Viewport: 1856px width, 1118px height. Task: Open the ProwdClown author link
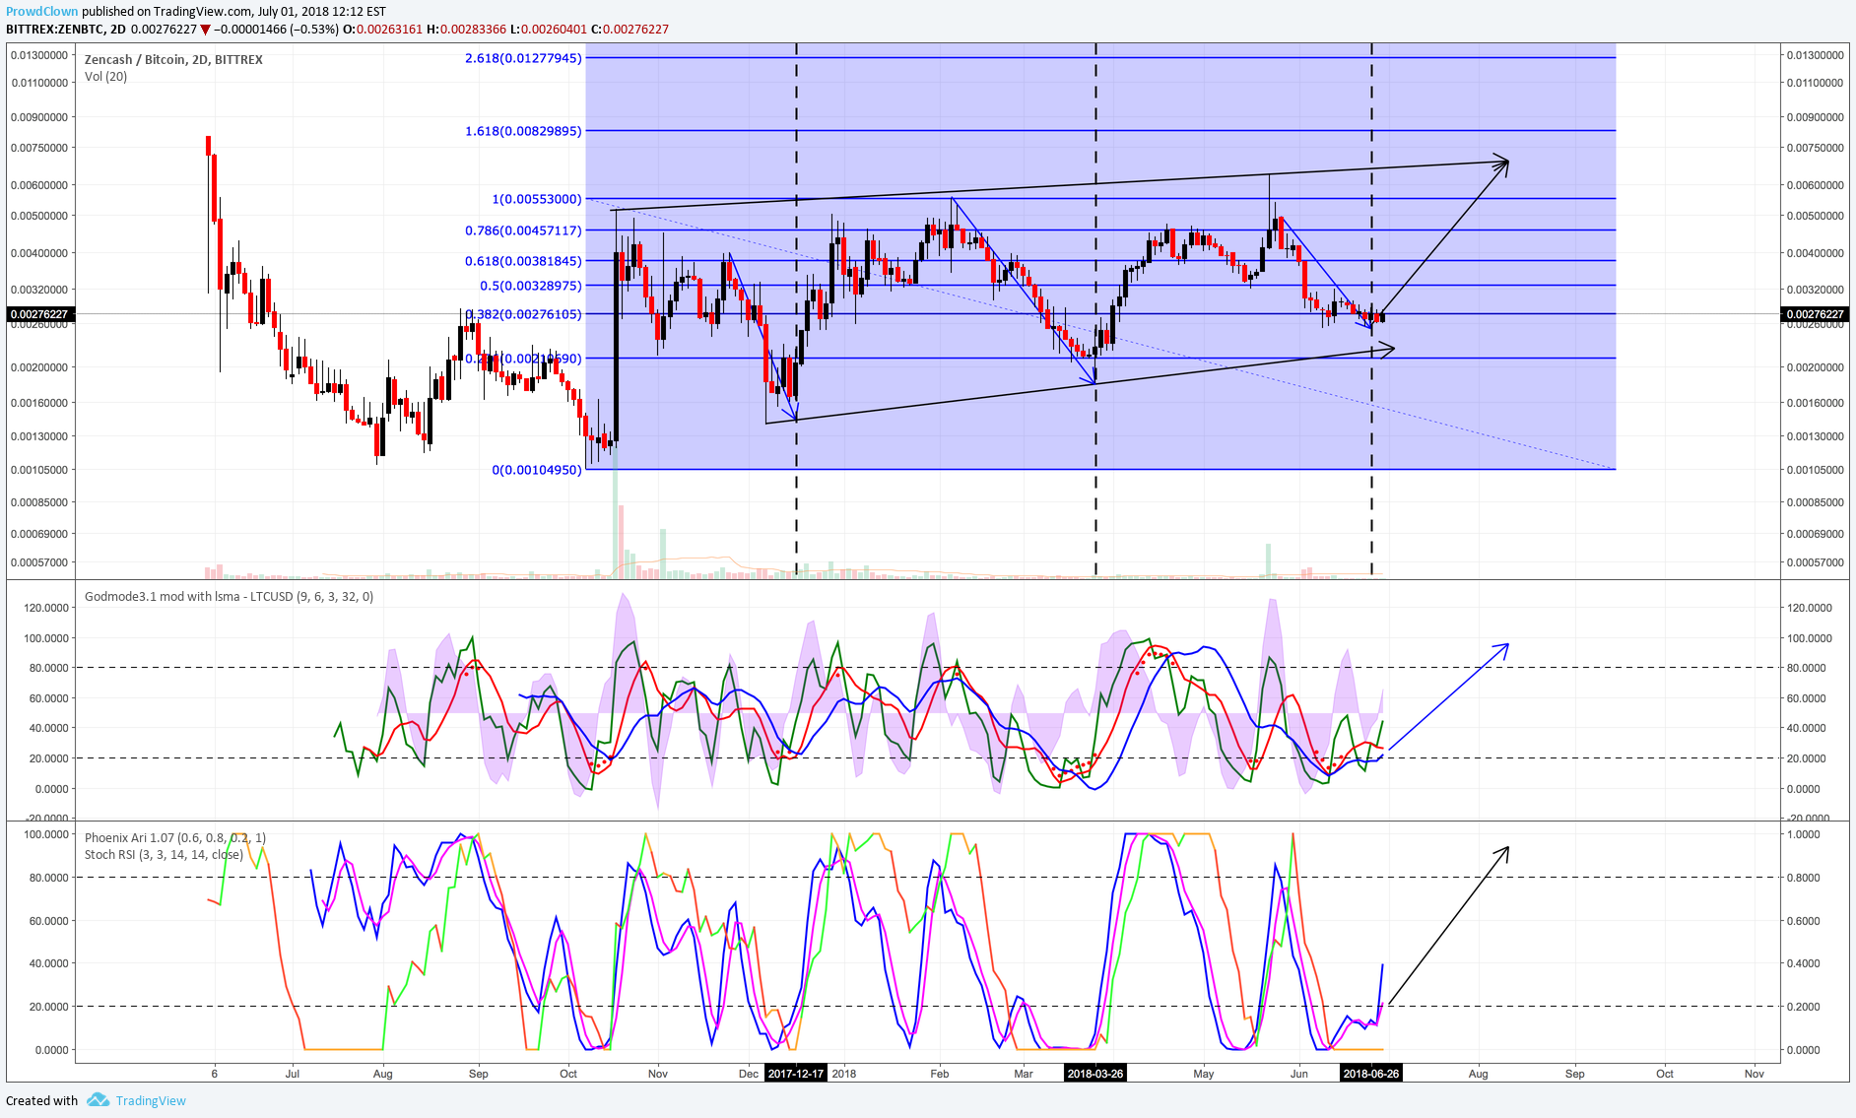pyautogui.click(x=41, y=12)
